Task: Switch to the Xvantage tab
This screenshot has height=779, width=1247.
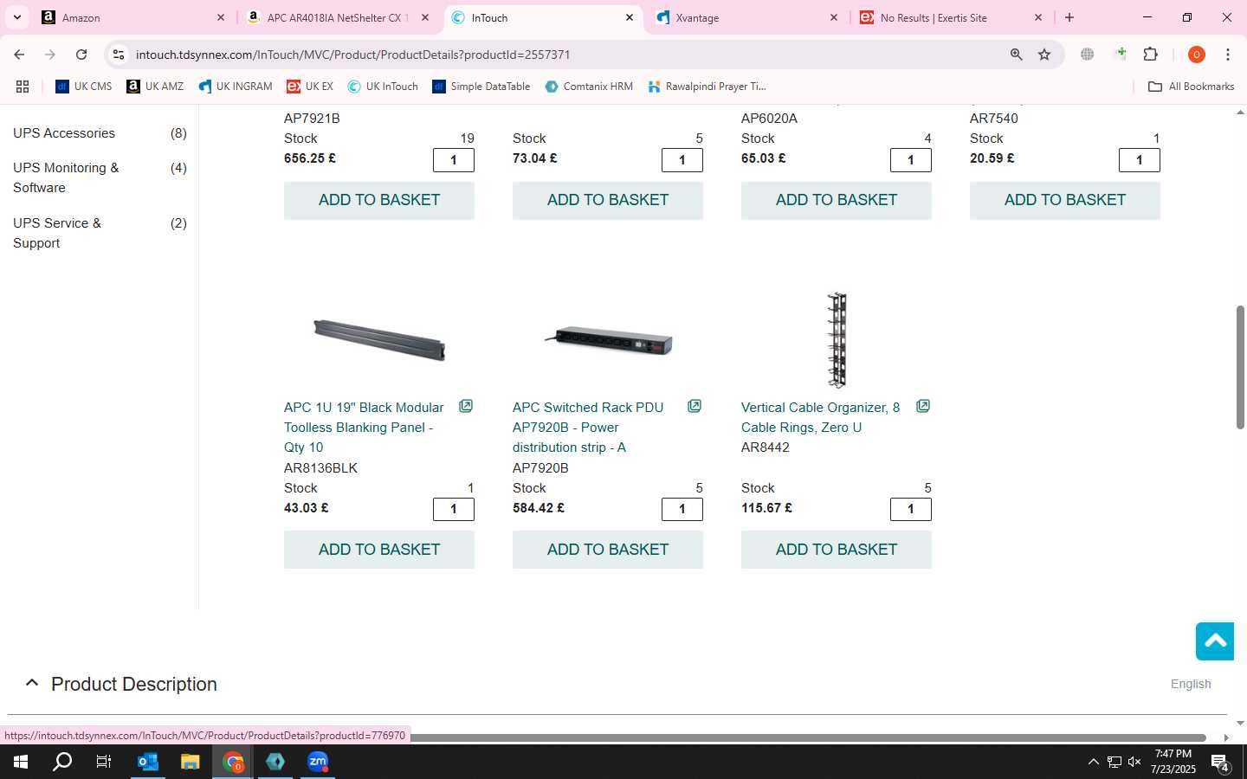Action: coord(746,17)
